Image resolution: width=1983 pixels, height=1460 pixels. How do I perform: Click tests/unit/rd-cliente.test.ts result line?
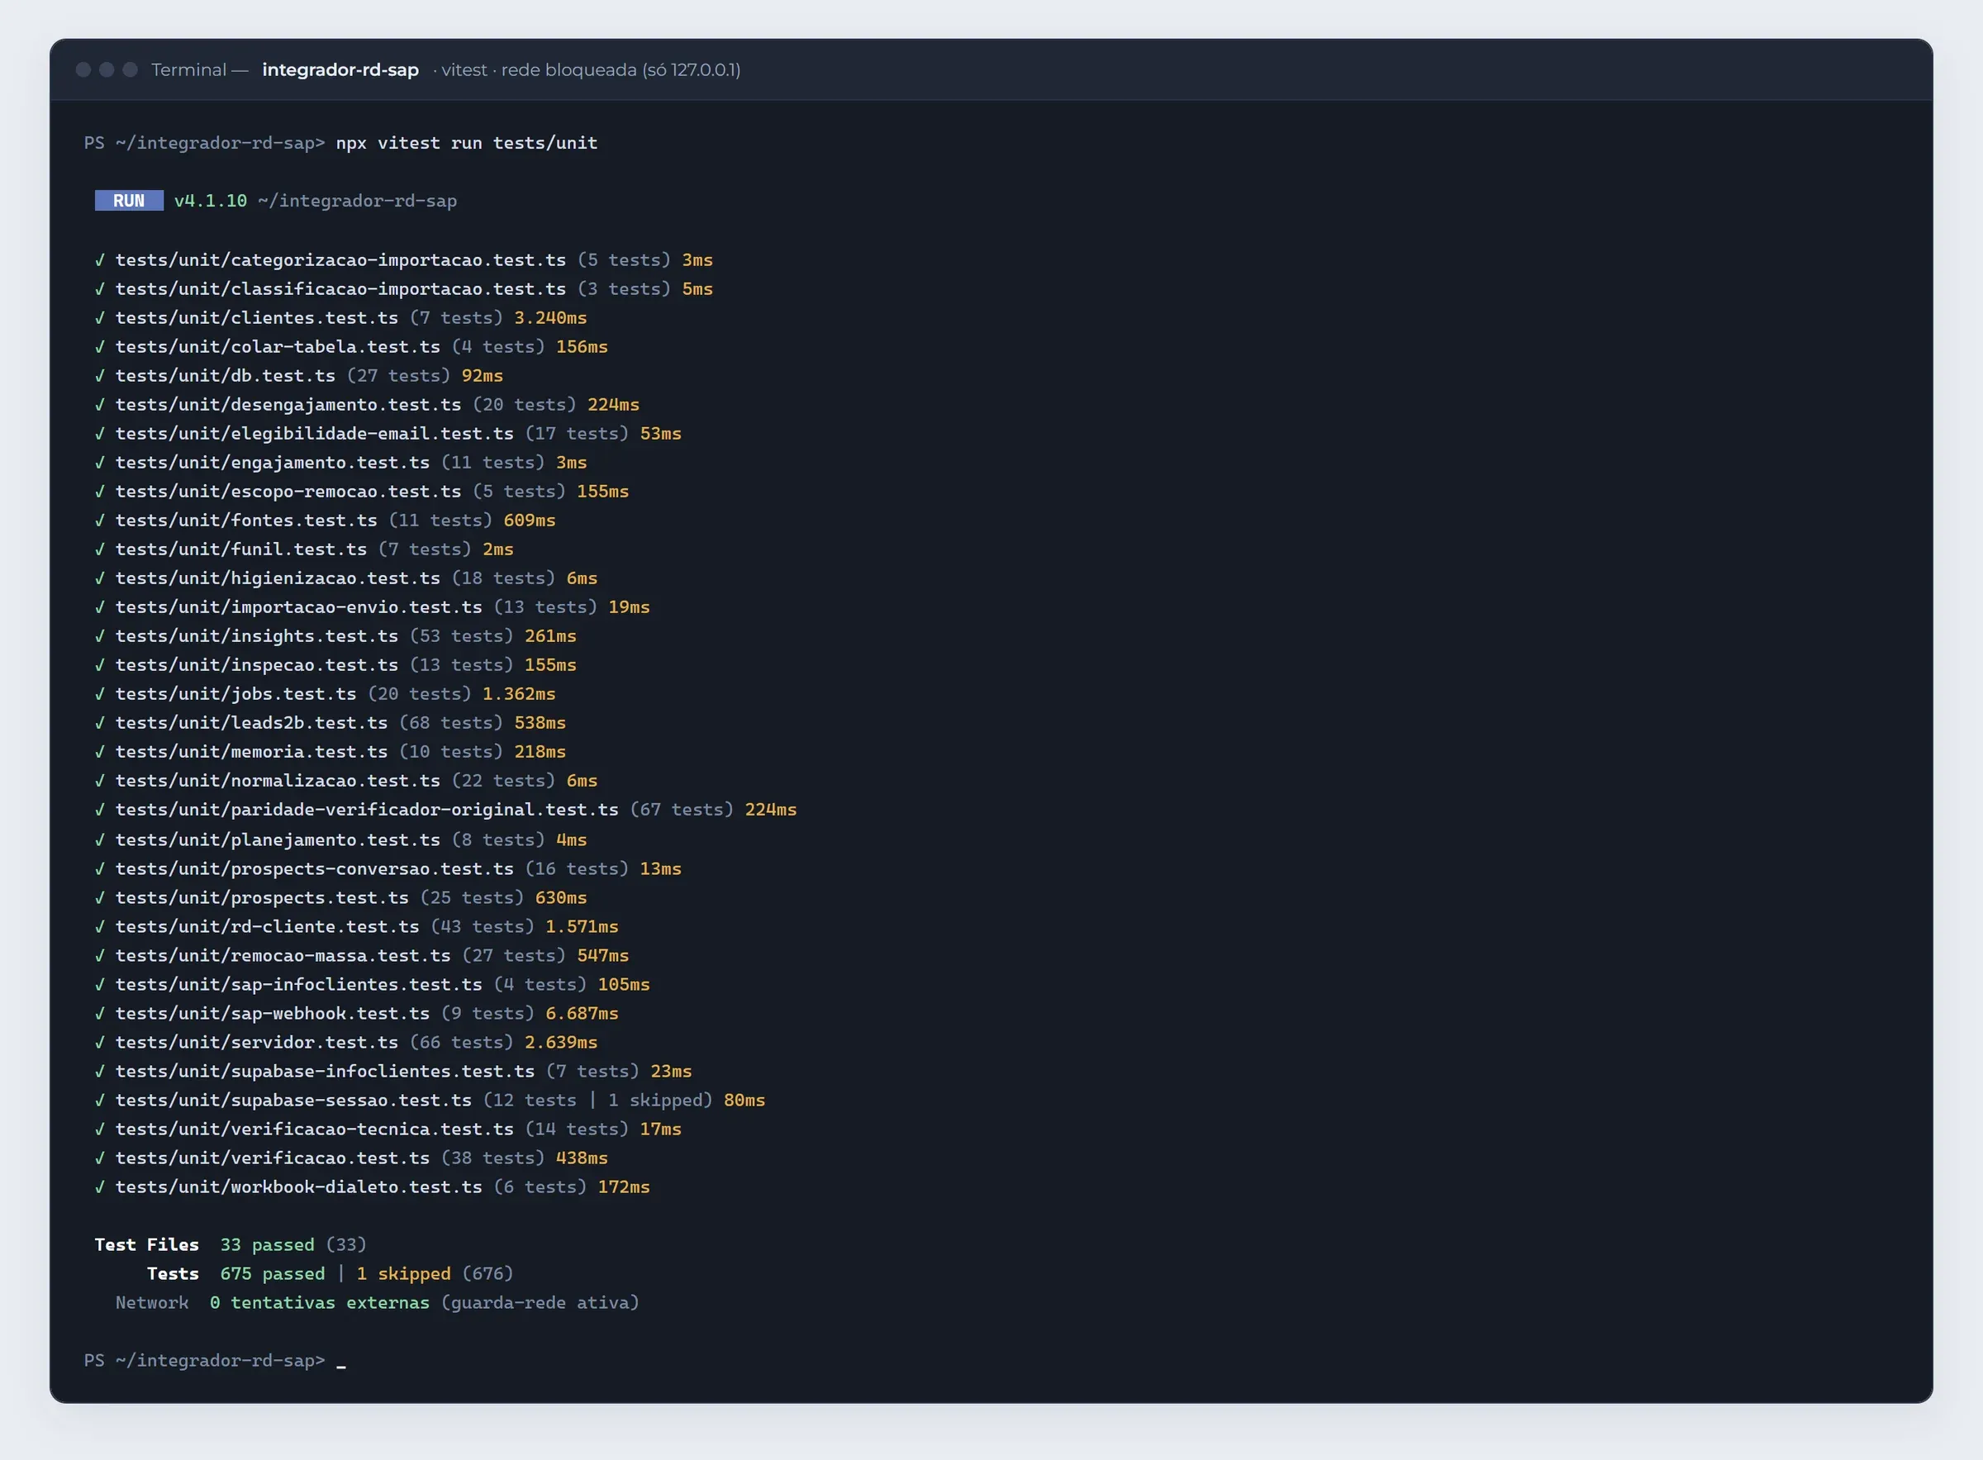click(x=356, y=927)
